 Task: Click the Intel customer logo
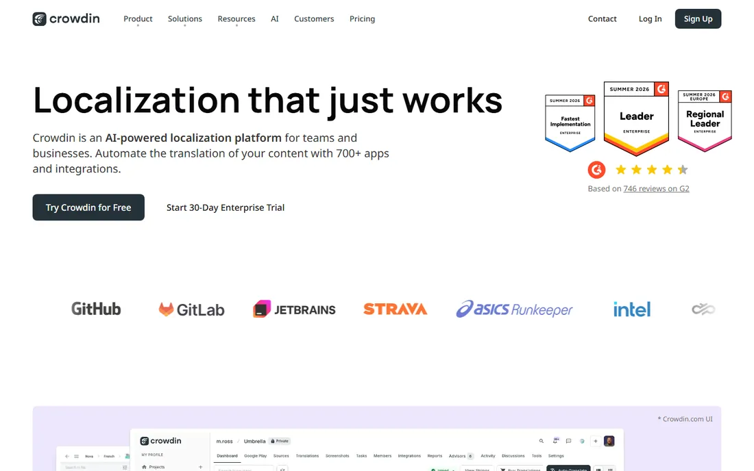[x=632, y=309]
